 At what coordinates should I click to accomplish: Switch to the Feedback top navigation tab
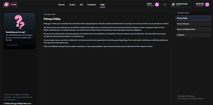(92, 4)
